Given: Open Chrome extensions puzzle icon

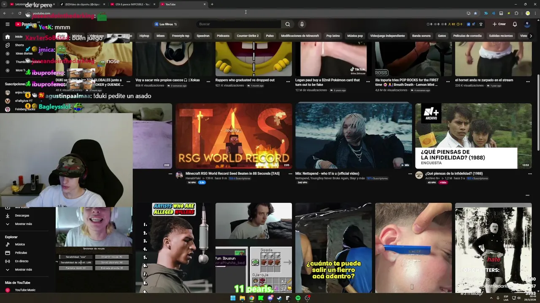Looking at the screenshot, I should click(516, 13).
